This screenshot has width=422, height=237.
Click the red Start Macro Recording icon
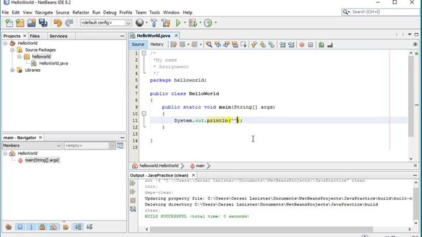click(302, 45)
